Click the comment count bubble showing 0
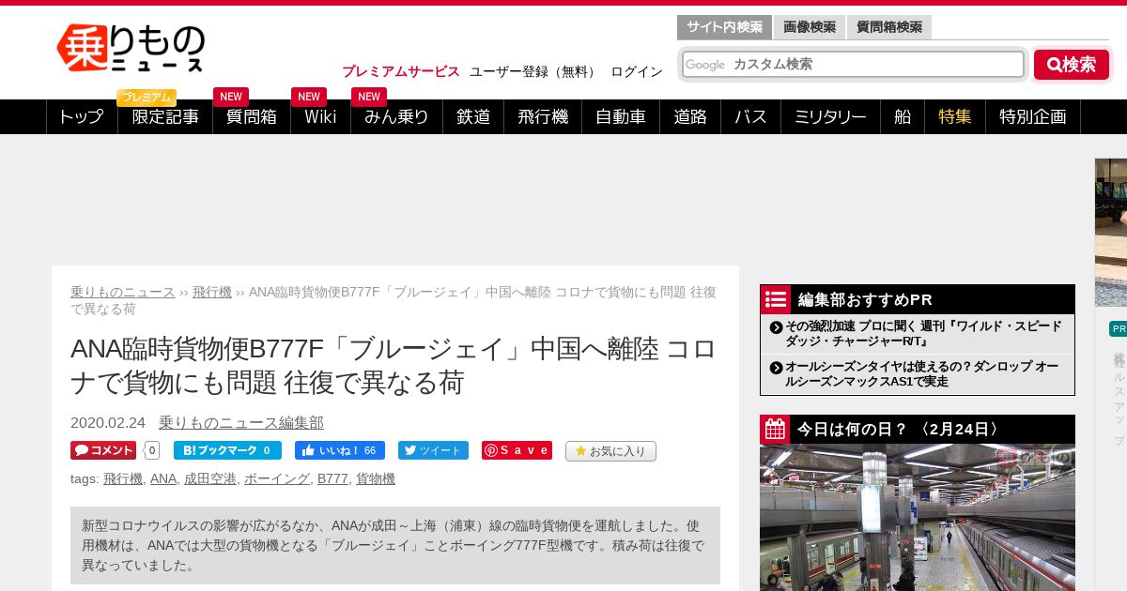The image size is (1127, 591). tap(152, 450)
